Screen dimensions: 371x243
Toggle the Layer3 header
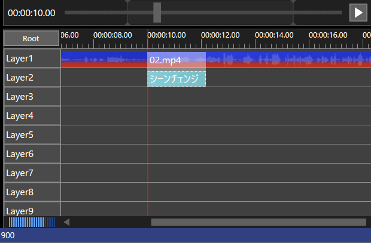31,97
